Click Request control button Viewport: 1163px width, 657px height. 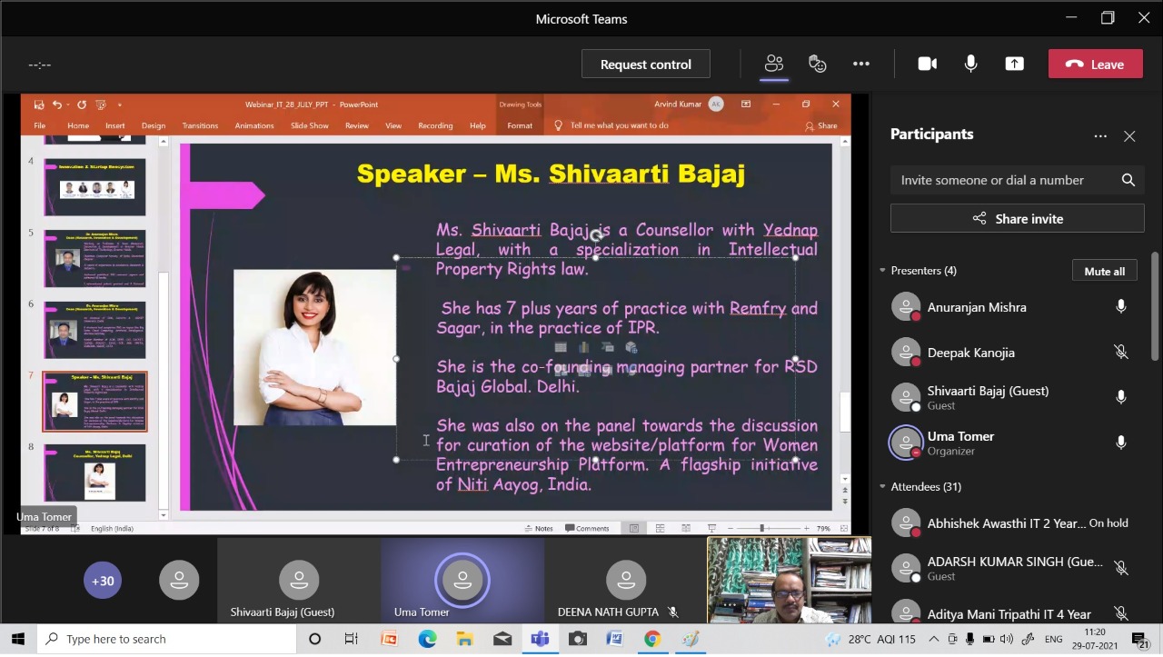[645, 65]
